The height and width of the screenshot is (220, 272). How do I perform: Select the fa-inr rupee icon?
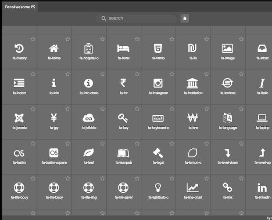coord(123,83)
